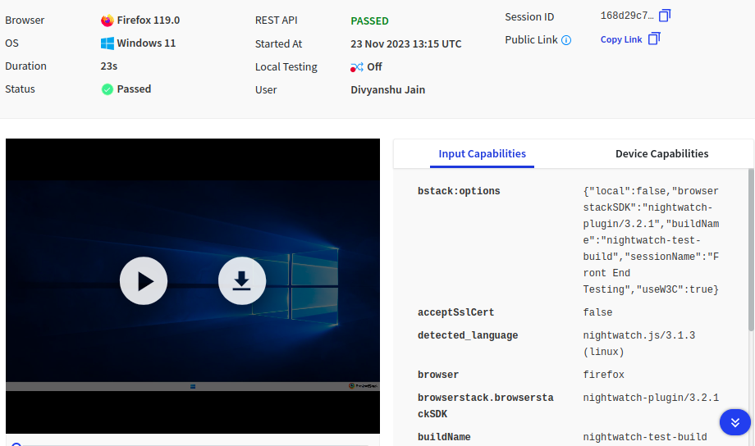Select the truncated Session ID value
Viewport: 755px width, 446px height.
pos(627,16)
